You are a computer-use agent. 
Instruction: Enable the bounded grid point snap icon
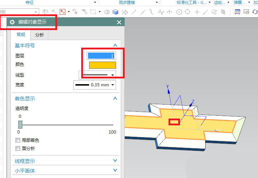(223, 12)
